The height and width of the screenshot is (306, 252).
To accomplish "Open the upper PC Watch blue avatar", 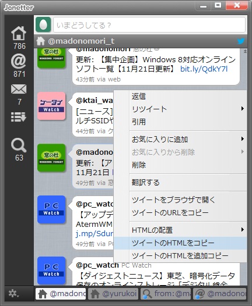I will pyautogui.click(x=51, y=209).
